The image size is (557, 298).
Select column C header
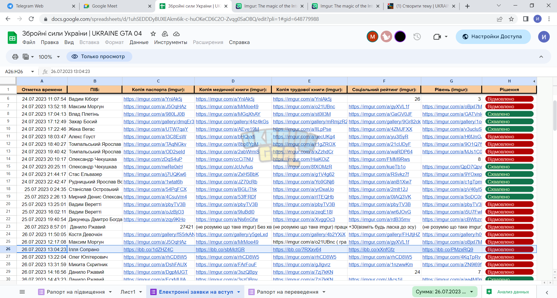(x=158, y=81)
